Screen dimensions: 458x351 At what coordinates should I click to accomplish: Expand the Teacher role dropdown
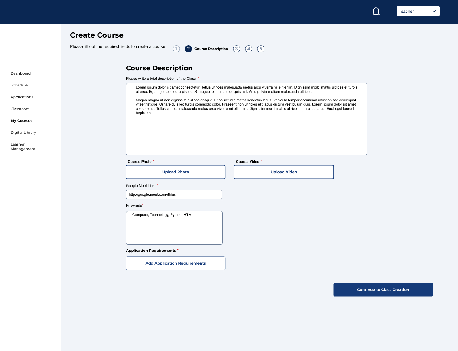pos(418,11)
